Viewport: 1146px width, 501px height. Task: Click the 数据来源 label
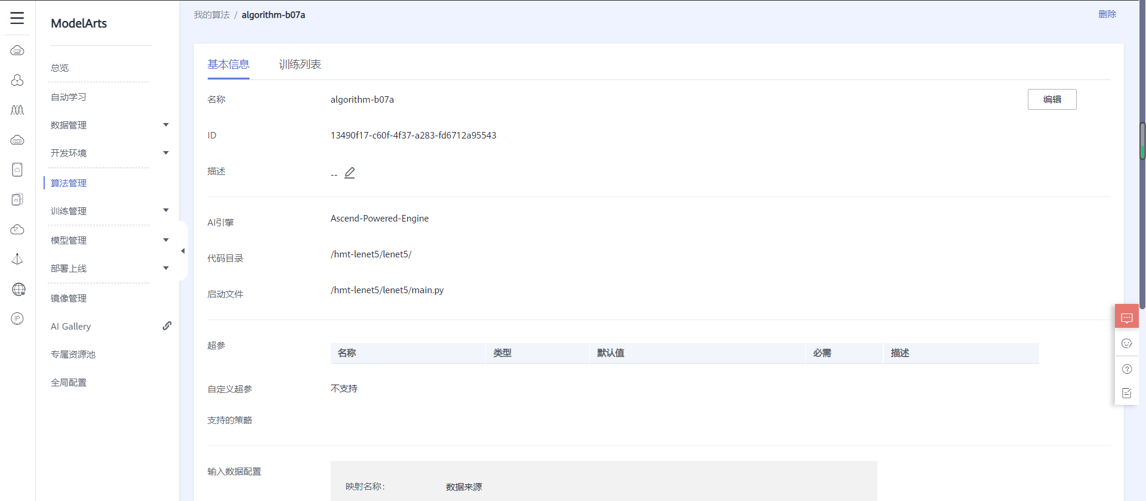click(464, 487)
